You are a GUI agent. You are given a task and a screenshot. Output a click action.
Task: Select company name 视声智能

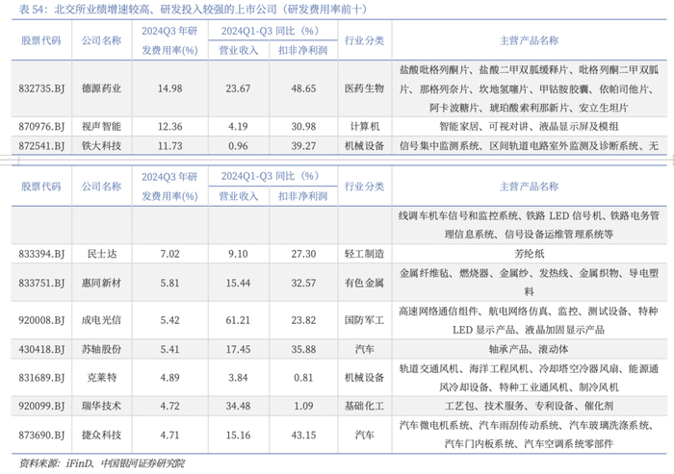coord(101,127)
